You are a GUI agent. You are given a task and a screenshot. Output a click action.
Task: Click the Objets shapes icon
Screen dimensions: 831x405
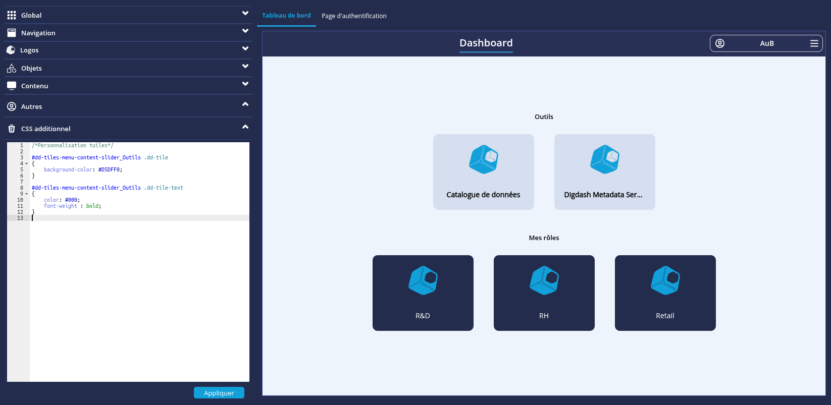[x=12, y=68]
